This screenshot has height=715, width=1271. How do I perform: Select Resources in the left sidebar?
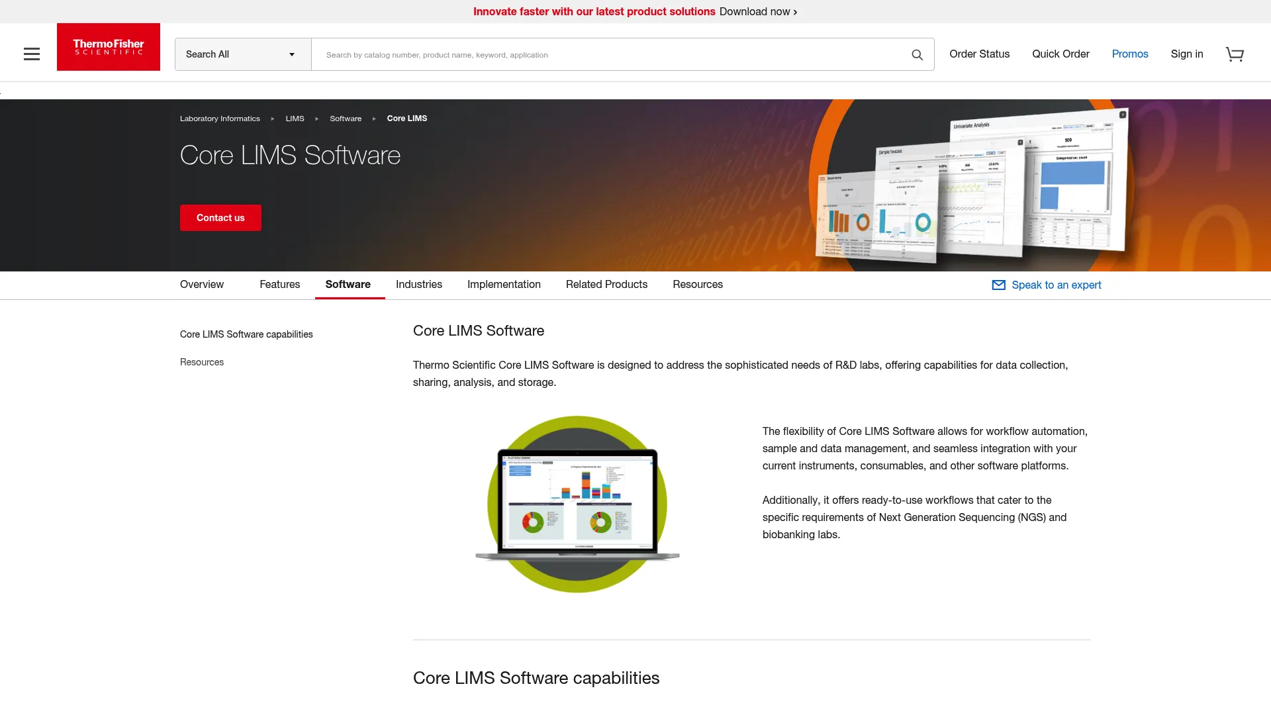pyautogui.click(x=202, y=362)
